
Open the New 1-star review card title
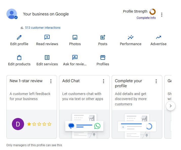coord(26,81)
